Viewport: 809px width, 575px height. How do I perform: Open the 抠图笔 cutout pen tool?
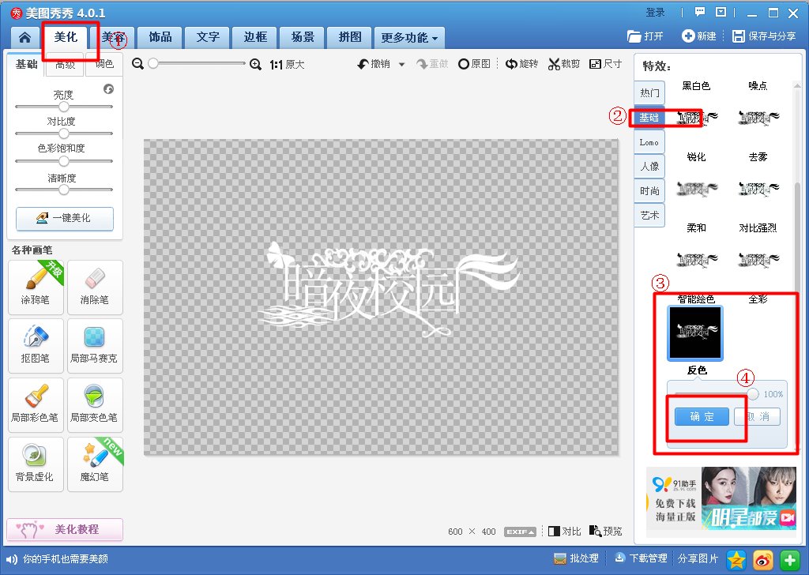pos(36,345)
